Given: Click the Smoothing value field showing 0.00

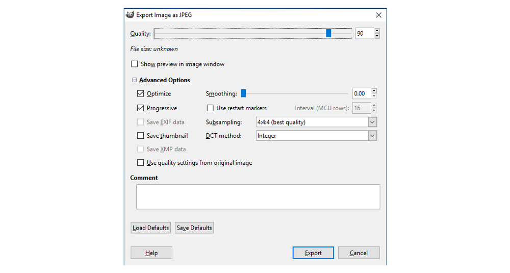Looking at the screenshot, I should 362,94.
